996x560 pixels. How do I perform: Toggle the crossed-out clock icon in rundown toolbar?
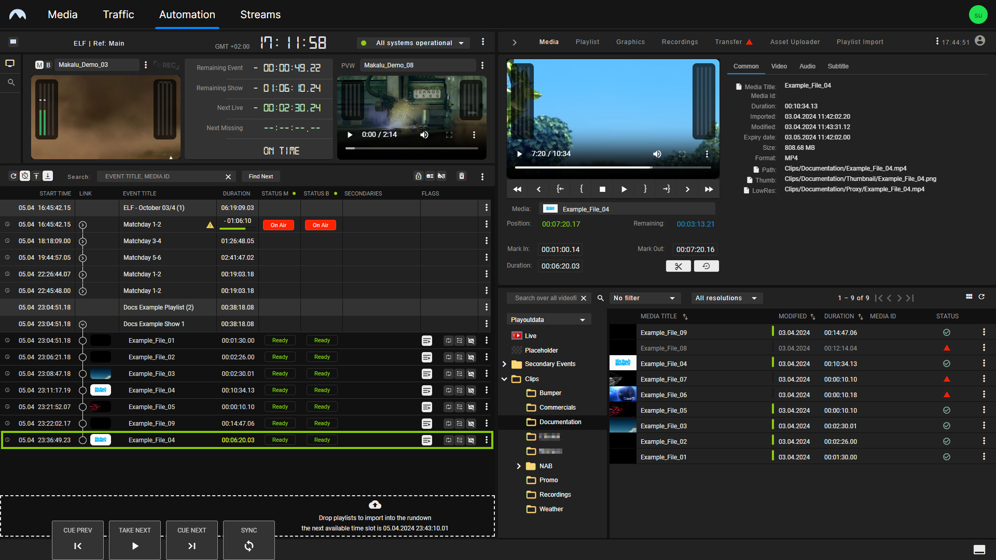[x=25, y=176]
